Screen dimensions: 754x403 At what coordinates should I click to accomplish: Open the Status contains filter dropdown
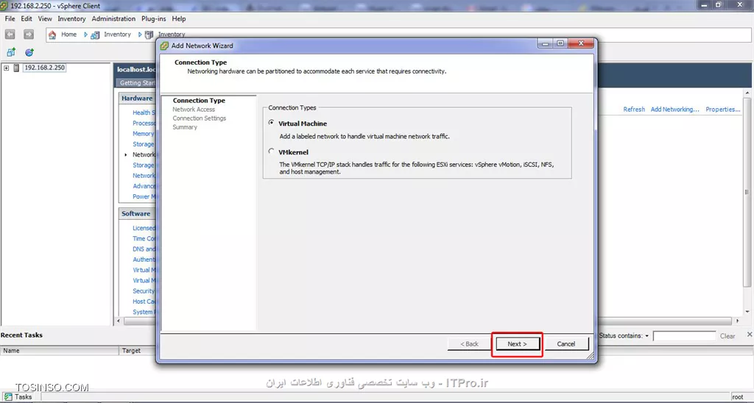click(646, 336)
